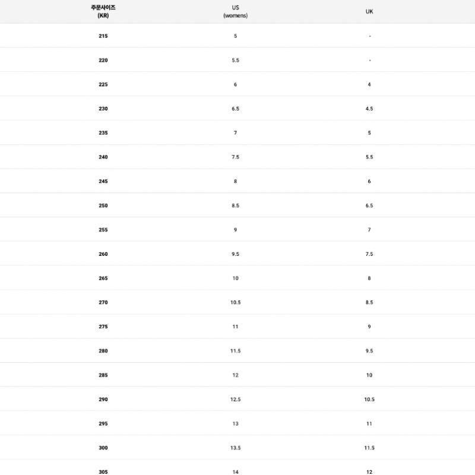The width and height of the screenshot is (475, 475).
Task: Select the 270 KR size row
Action: (103, 303)
